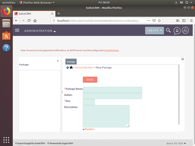Collapse the Packages panel with the chevron
This screenshot has height=146, width=195.
[x=58, y=61]
